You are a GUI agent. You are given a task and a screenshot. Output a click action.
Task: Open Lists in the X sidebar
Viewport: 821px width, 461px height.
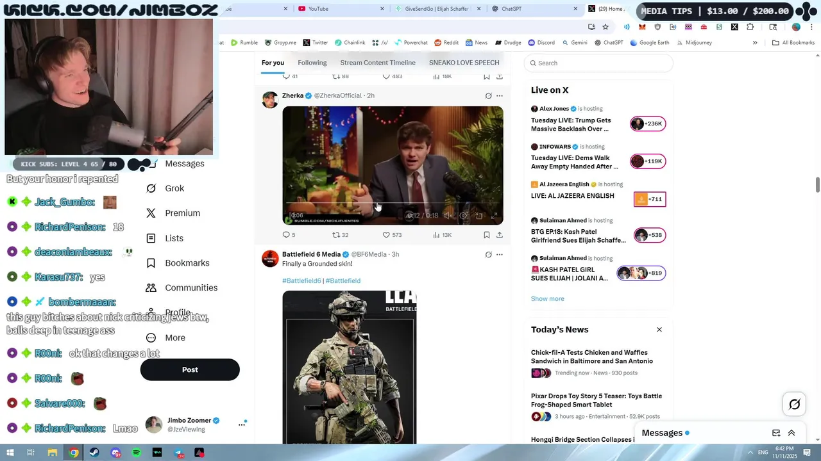click(x=165, y=238)
